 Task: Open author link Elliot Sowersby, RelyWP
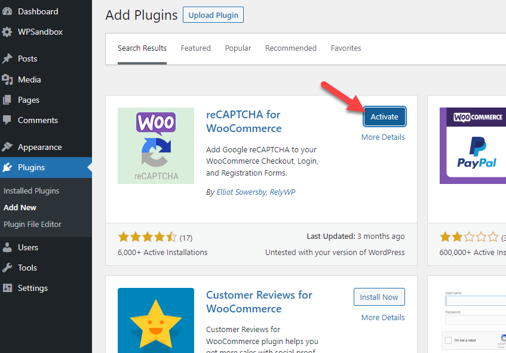(x=256, y=192)
